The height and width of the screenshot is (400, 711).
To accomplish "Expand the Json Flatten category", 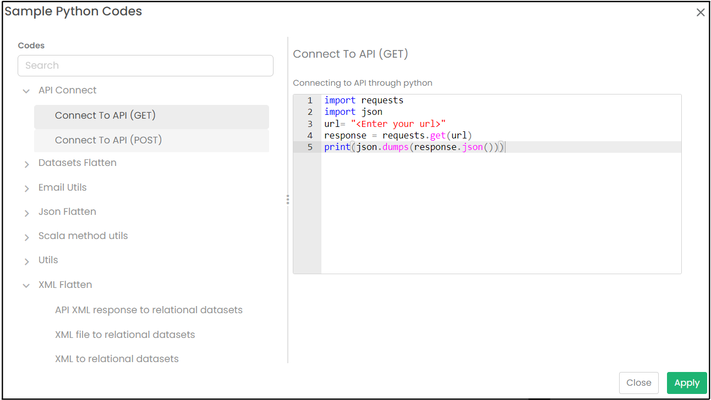I will pos(26,213).
